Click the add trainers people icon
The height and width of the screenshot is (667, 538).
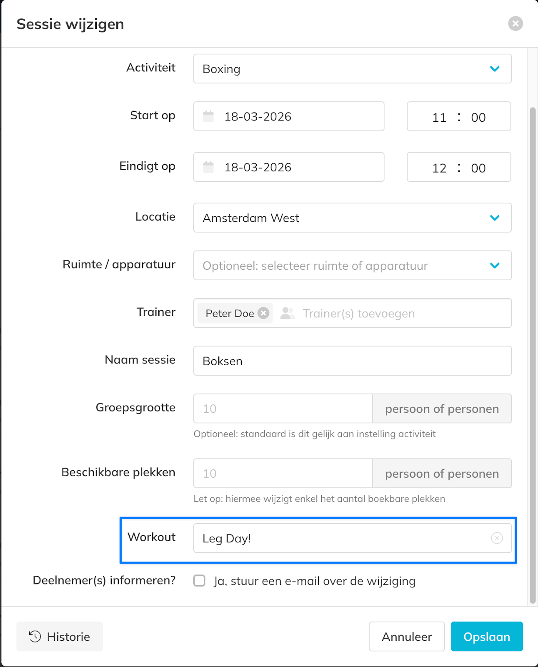click(287, 313)
